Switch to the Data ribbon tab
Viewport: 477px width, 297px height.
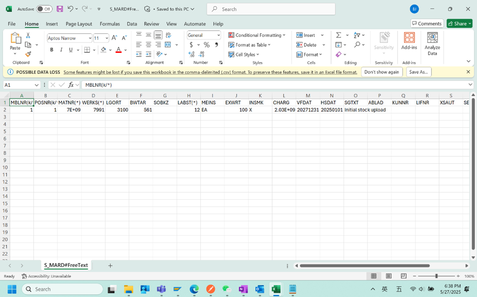point(132,23)
